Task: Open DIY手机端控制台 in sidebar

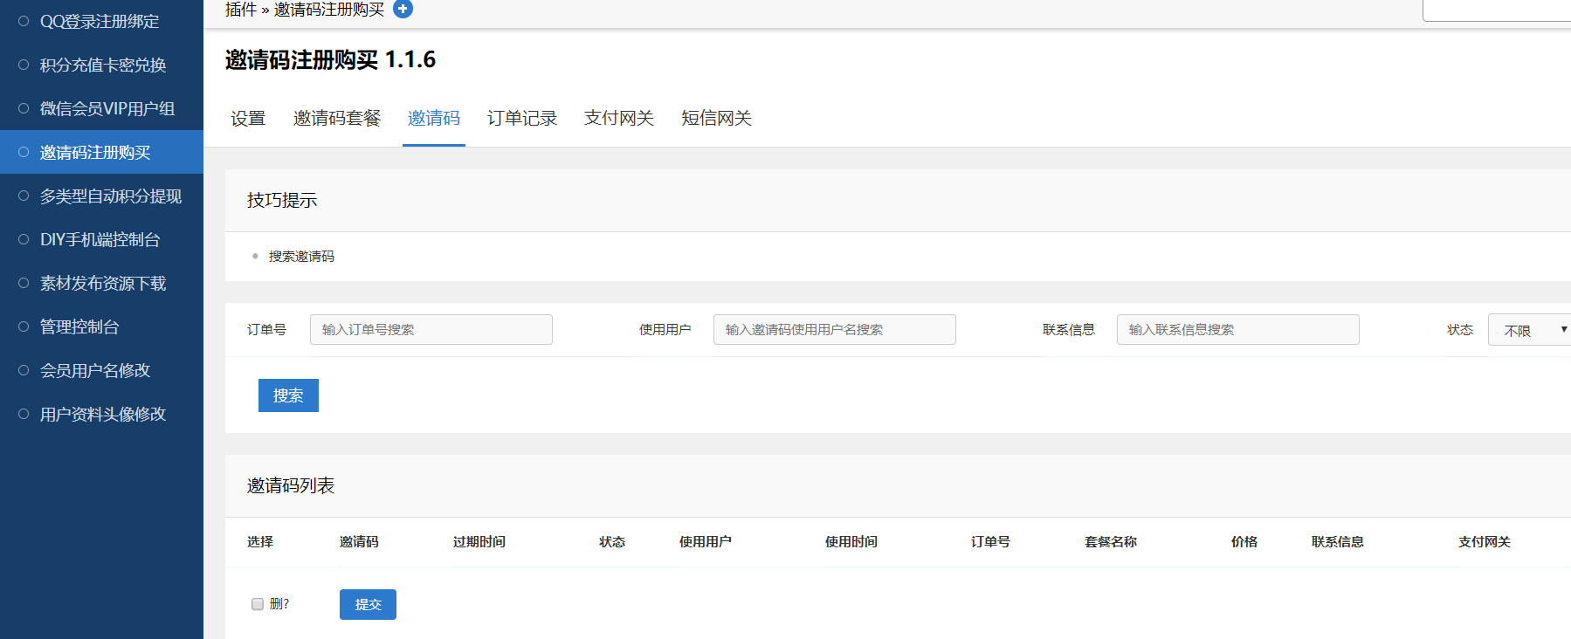Action: tap(101, 239)
